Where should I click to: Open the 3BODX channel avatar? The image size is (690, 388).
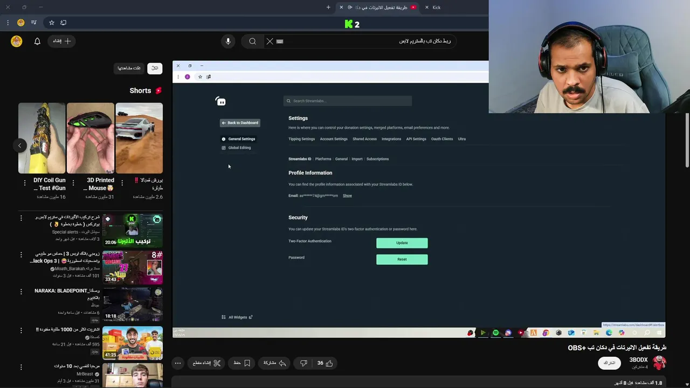pyautogui.click(x=659, y=363)
